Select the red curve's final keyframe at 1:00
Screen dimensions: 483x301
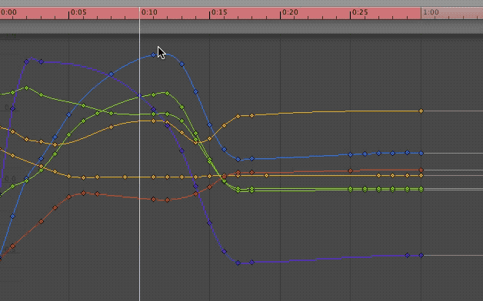(x=421, y=170)
